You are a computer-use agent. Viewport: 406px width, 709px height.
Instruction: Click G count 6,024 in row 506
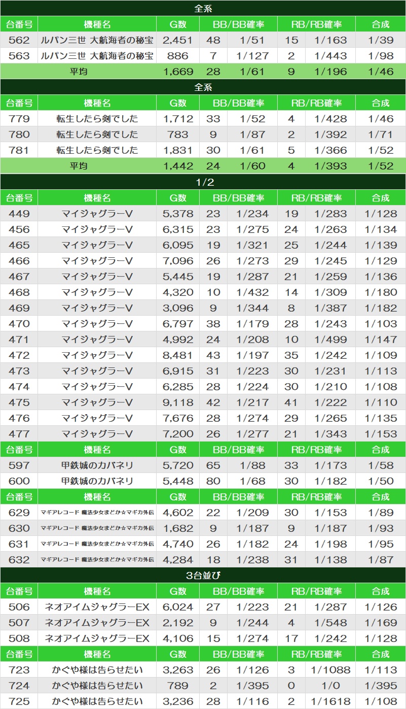pos(178,607)
